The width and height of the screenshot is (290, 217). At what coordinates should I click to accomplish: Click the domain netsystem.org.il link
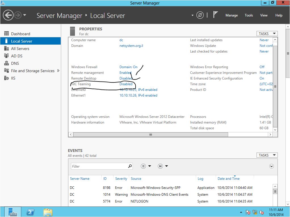click(x=131, y=46)
